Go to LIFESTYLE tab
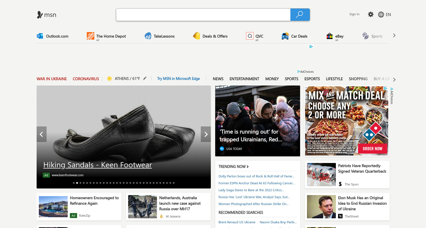Screen dimensions: 426x228 point(334,79)
